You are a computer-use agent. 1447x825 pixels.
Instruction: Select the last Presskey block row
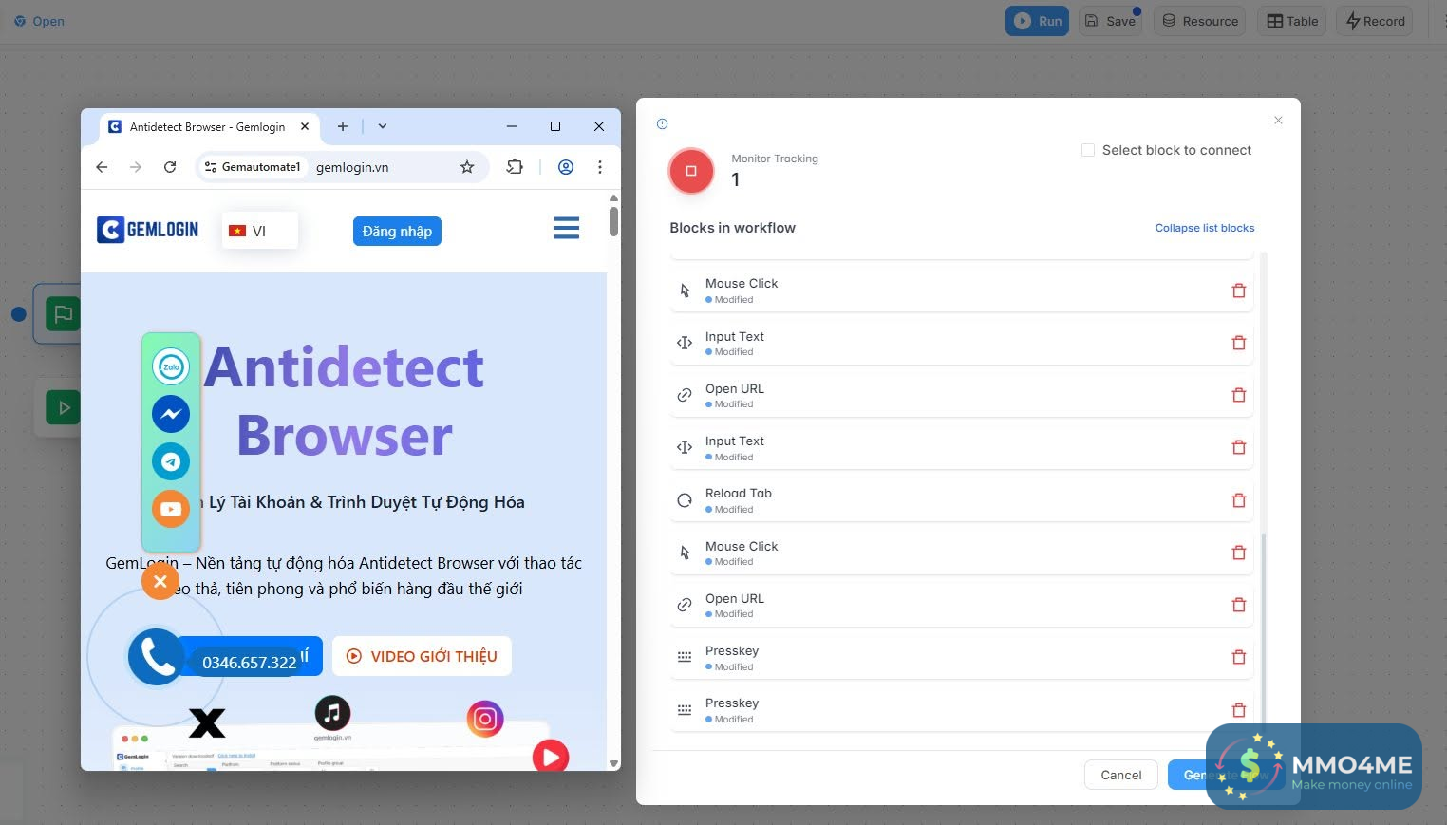tap(961, 710)
